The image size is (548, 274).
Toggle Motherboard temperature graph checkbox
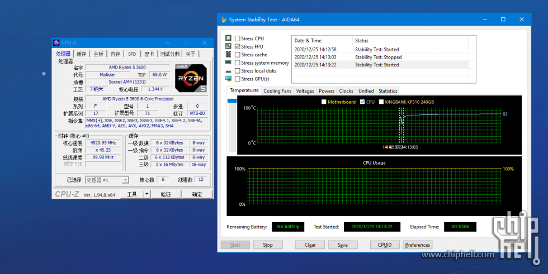(x=324, y=102)
